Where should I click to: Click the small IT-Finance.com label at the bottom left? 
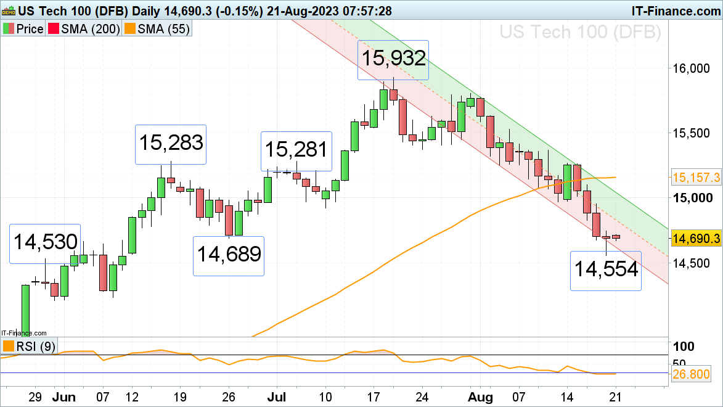pyautogui.click(x=24, y=333)
